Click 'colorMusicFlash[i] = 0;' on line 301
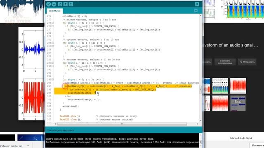Image resolution: width=264 pixels, height=148 pixels. pyautogui.click(x=83, y=99)
